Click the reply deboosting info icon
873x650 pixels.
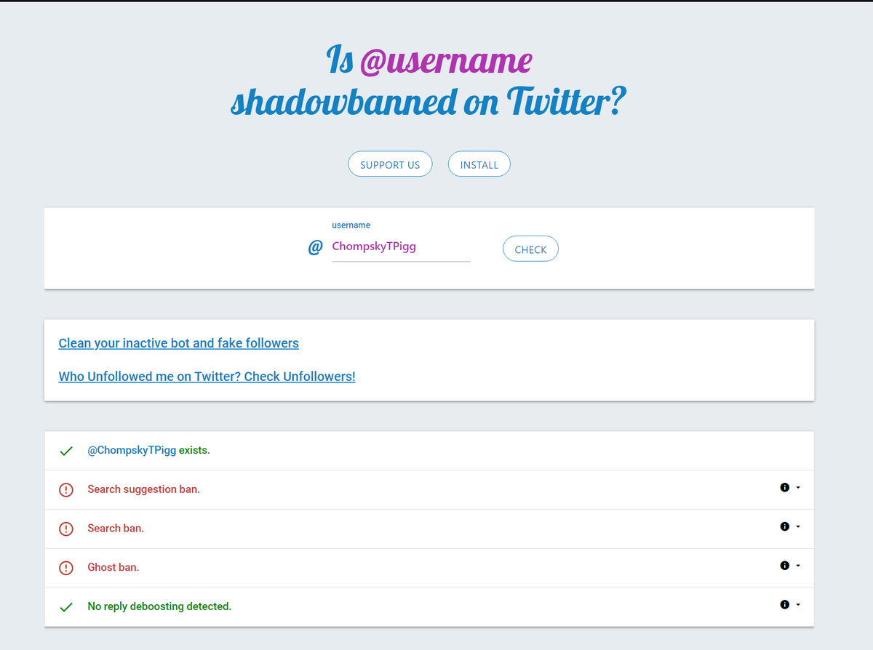[784, 604]
